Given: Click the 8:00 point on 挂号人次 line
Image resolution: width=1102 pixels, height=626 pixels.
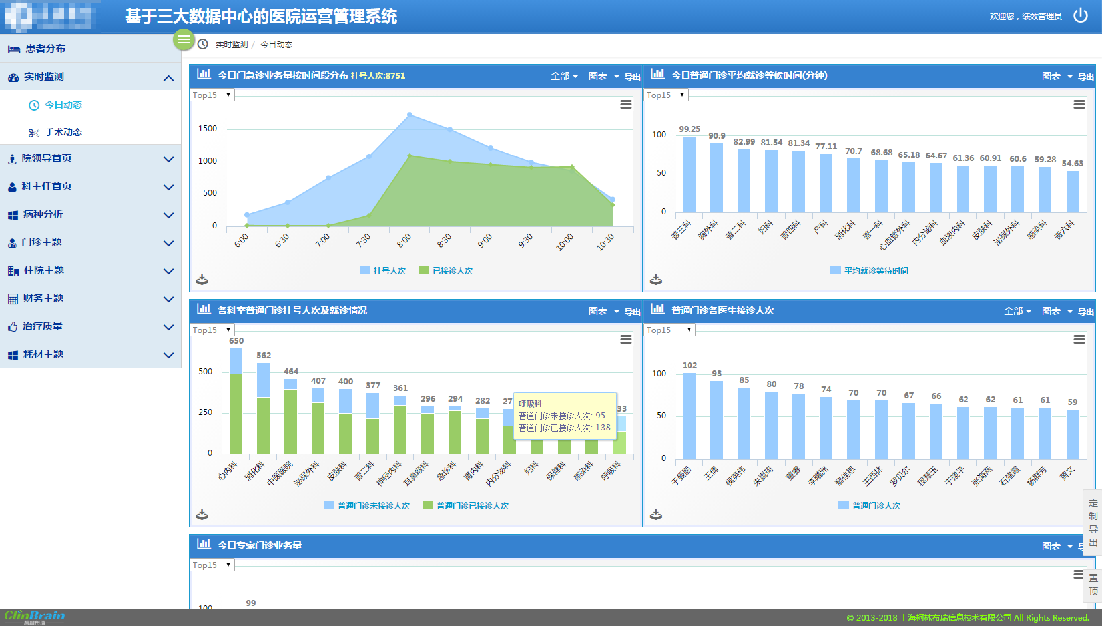Looking at the screenshot, I should (x=410, y=115).
